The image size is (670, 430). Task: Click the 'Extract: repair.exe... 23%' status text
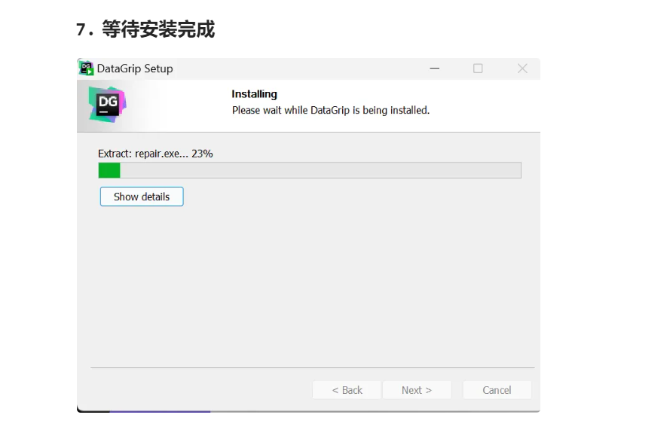tap(155, 154)
